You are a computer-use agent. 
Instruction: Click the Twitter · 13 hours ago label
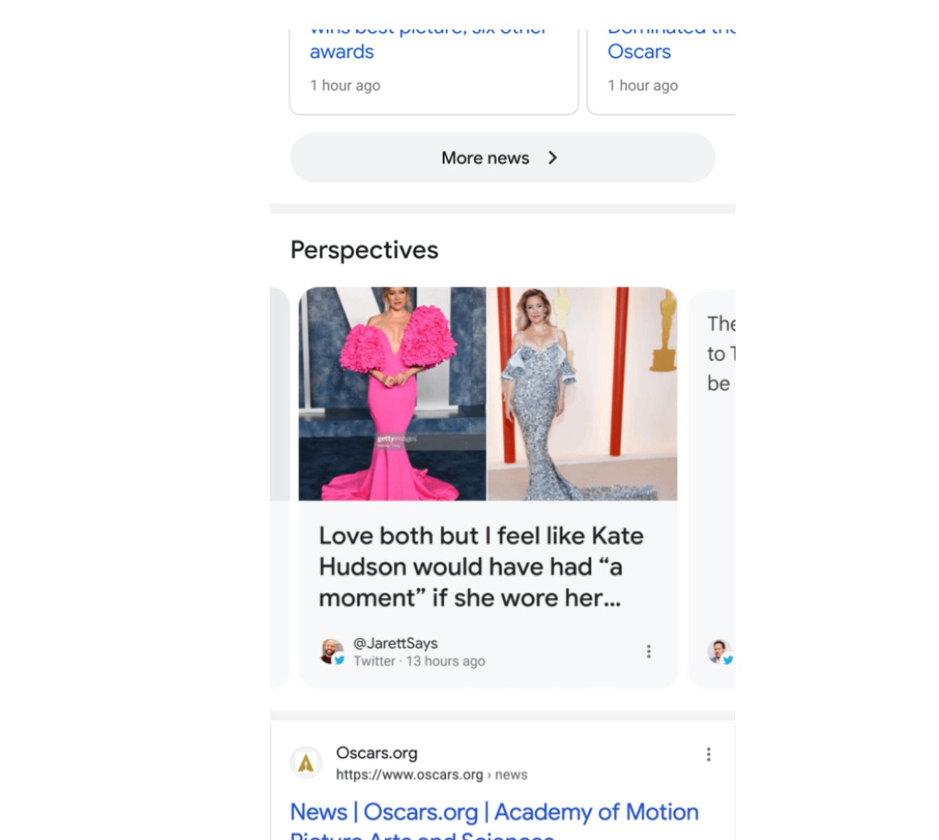click(x=419, y=662)
